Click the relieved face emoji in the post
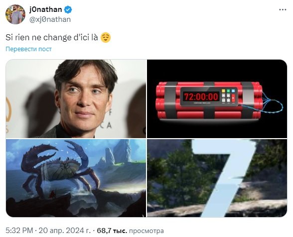293x237 pixels. [x=106, y=37]
